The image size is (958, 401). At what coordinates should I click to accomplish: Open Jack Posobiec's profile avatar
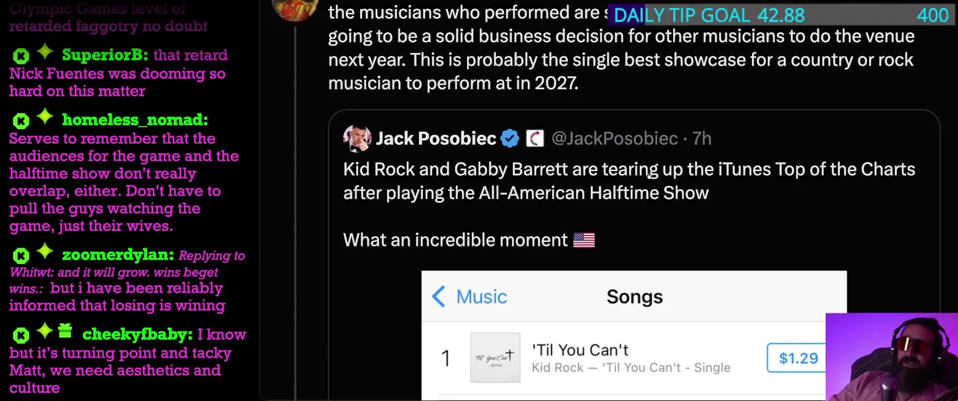pos(357,138)
